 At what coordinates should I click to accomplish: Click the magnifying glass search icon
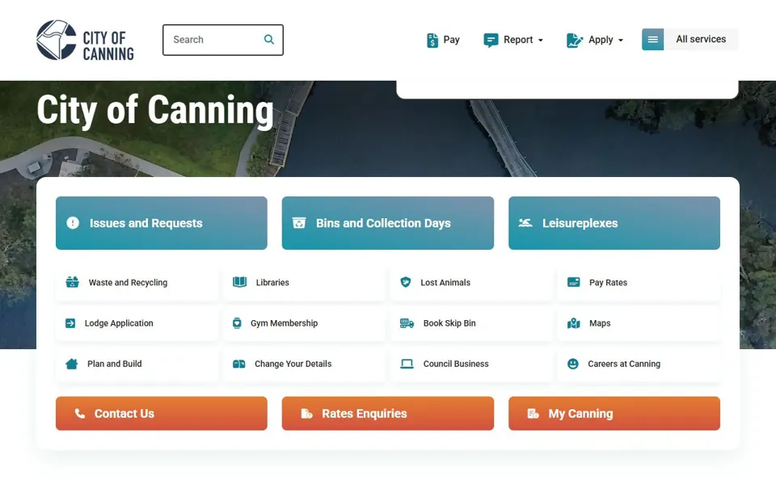[268, 40]
